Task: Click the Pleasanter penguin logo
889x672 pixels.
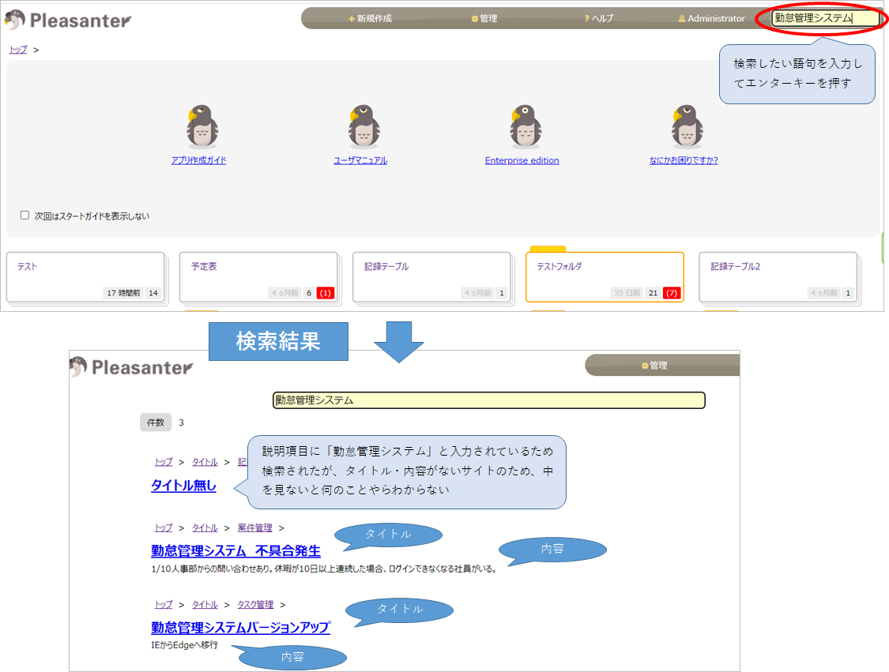Action: click(x=14, y=21)
